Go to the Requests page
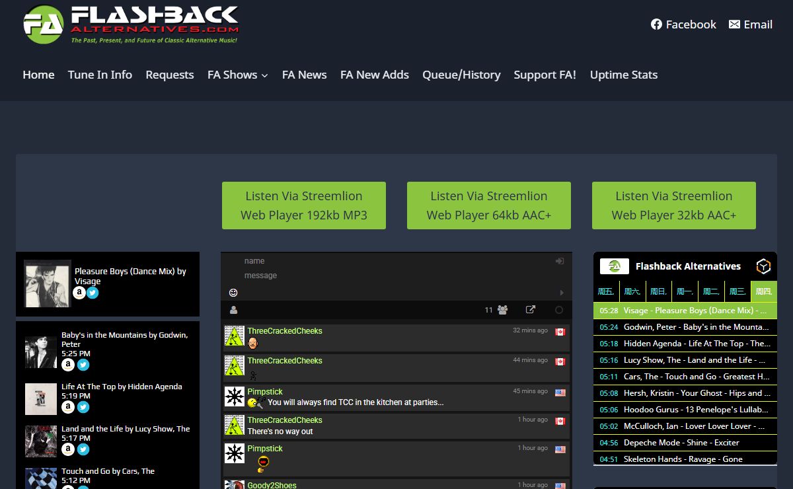 coord(170,75)
